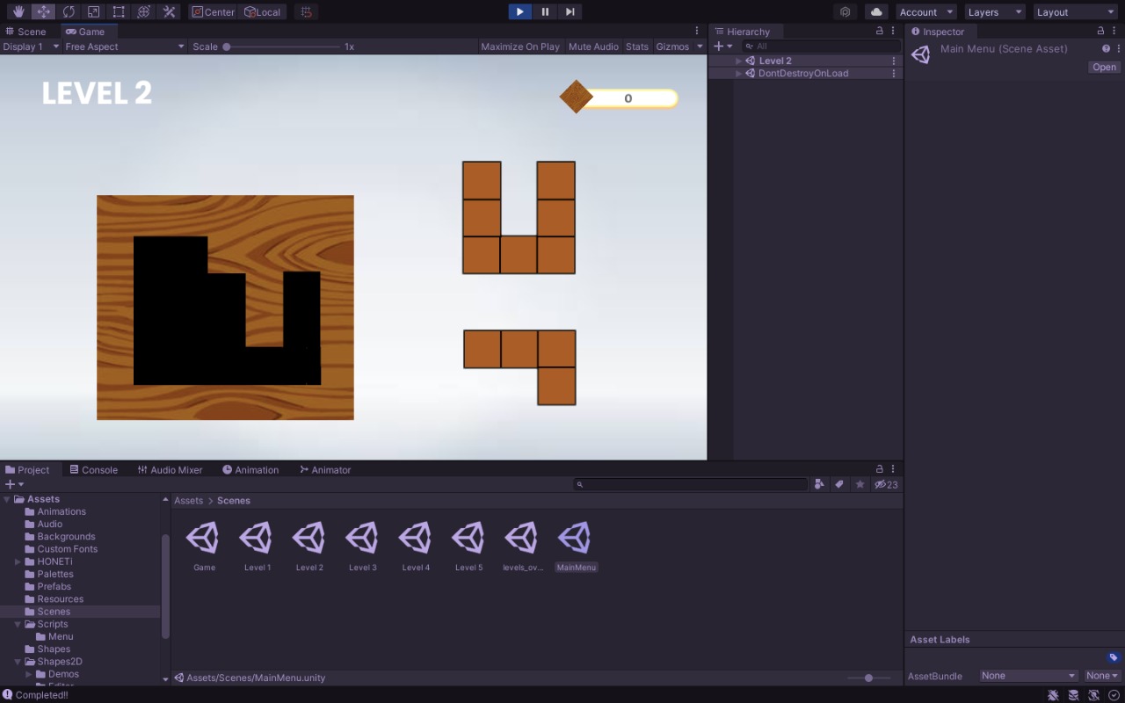This screenshot has height=703, width=1125.
Task: Open the Animator tab
Action: pos(325,470)
